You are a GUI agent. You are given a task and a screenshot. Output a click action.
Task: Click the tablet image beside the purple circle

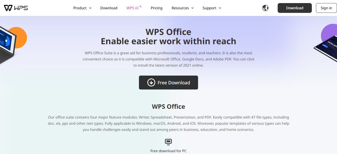326,49
